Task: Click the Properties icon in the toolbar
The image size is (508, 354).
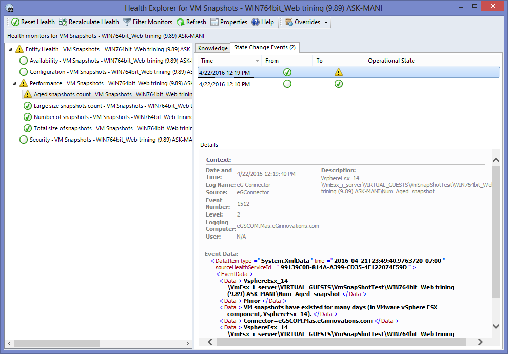Action: click(214, 22)
